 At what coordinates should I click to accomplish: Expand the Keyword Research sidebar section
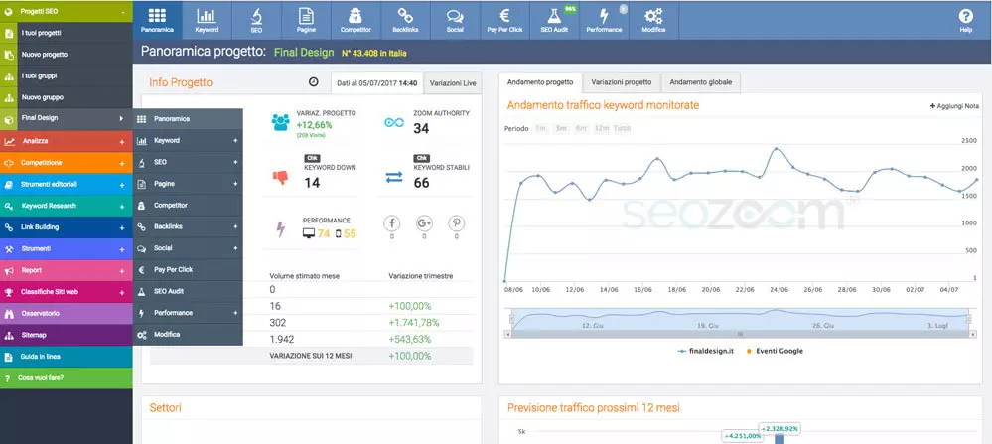pos(122,207)
